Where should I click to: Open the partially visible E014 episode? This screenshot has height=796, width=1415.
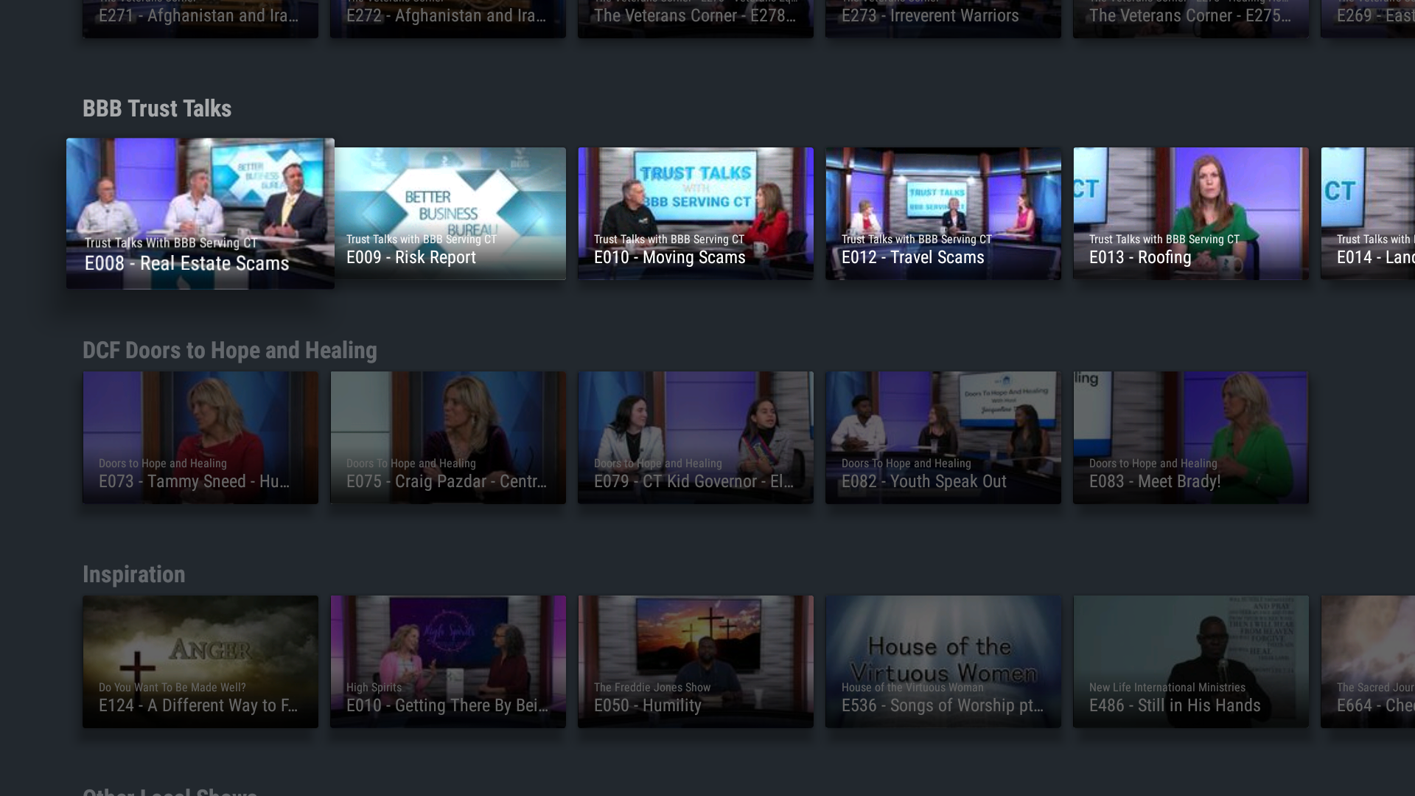point(1378,214)
